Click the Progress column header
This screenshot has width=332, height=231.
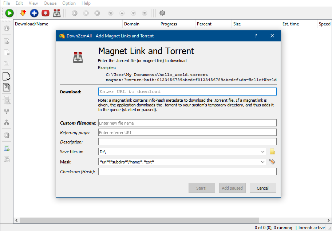[177, 24]
